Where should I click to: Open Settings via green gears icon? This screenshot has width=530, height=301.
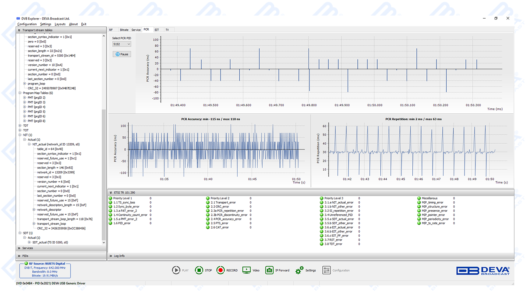coord(299,270)
